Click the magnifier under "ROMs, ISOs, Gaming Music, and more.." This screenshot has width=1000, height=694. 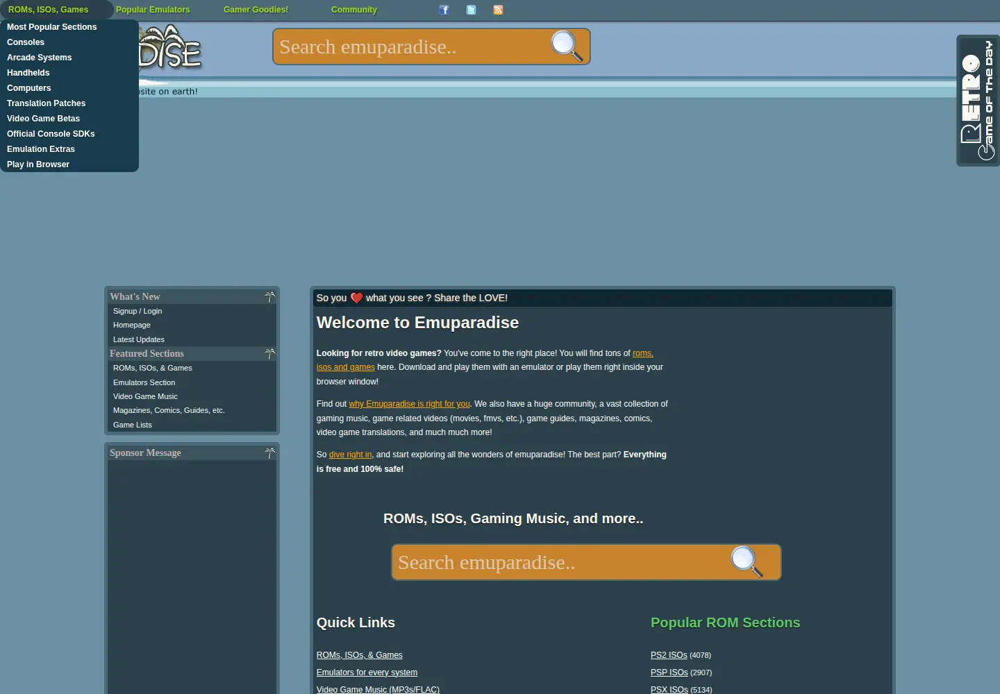(x=747, y=562)
